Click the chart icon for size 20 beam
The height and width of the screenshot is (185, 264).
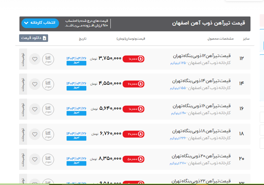coord(48,159)
